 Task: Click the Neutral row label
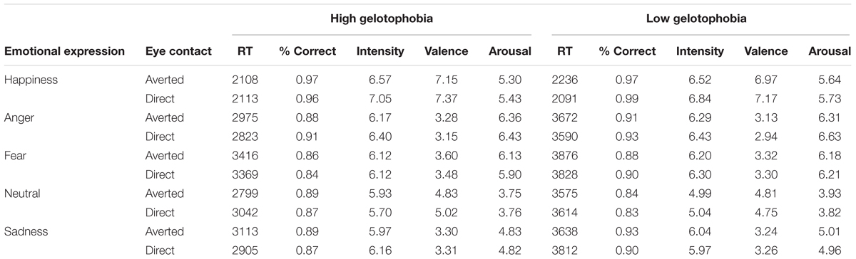coord(22,191)
